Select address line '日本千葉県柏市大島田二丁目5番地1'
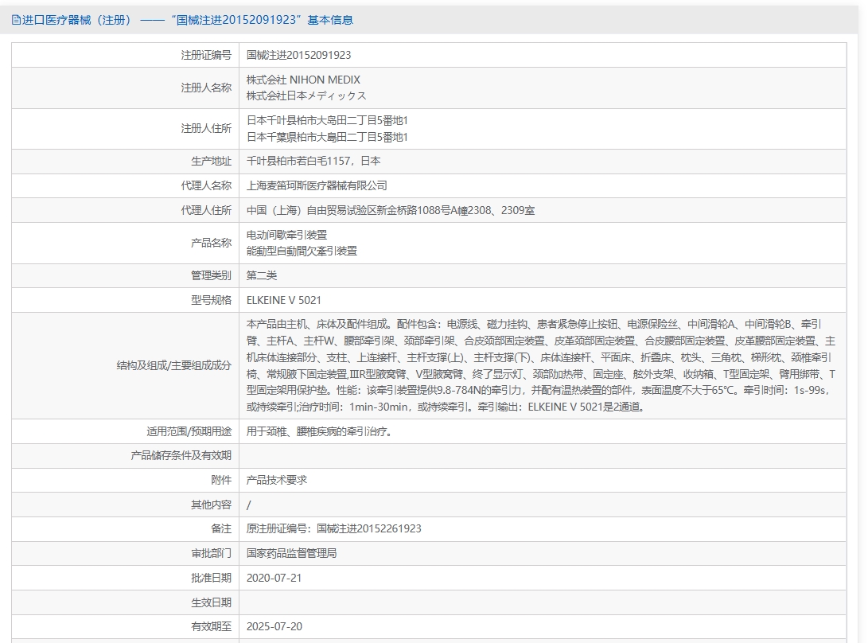 click(x=327, y=137)
